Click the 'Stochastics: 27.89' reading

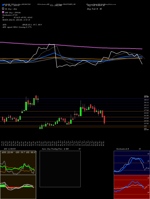[10, 15]
